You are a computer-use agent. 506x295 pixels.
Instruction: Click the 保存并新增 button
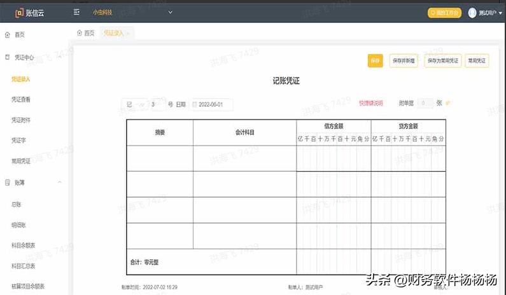(404, 60)
